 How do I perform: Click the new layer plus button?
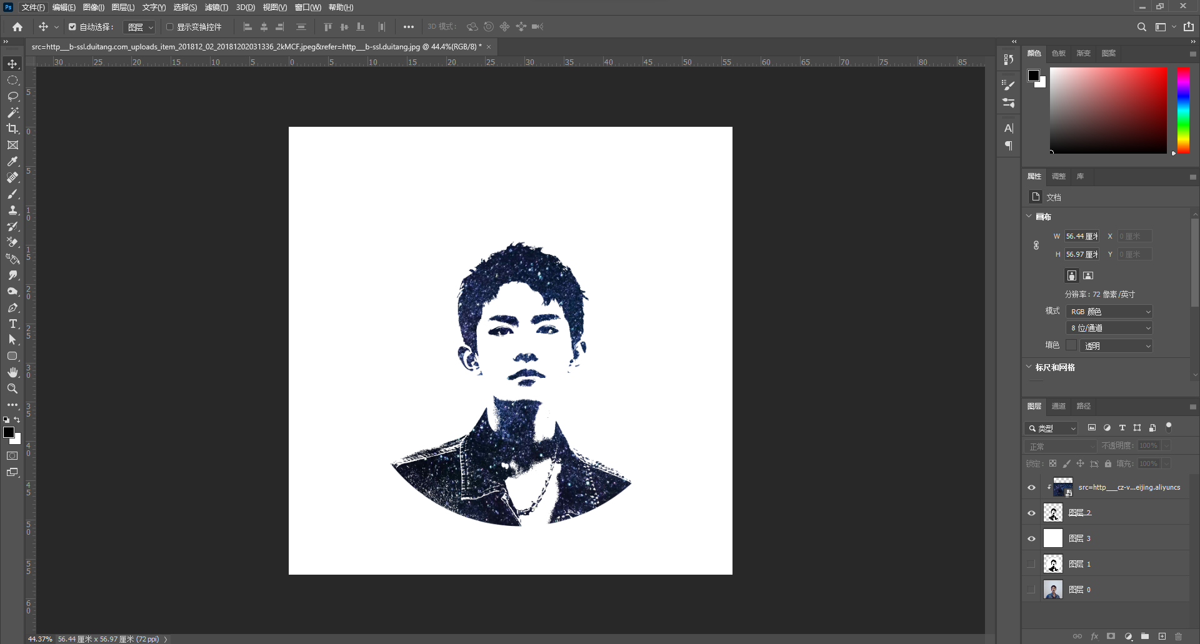click(1162, 637)
